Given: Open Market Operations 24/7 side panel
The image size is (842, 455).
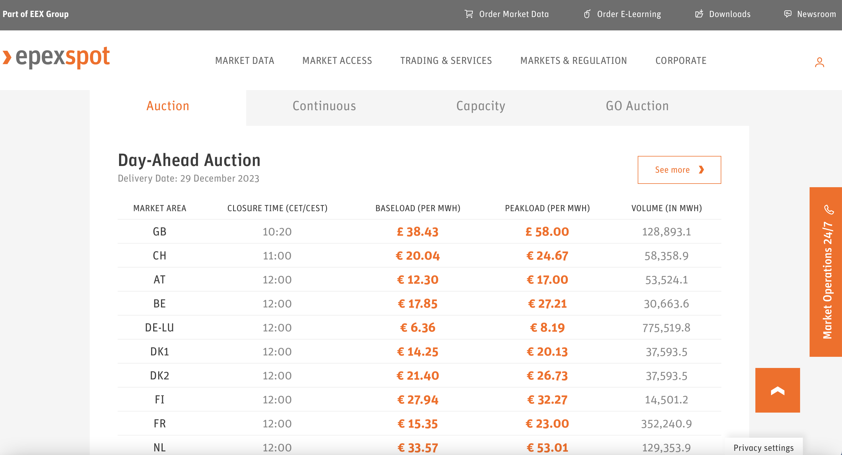Looking at the screenshot, I should [x=826, y=271].
